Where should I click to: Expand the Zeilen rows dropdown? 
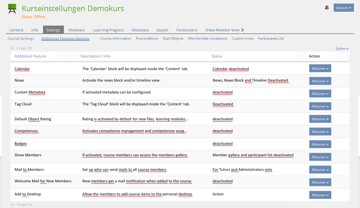[342, 49]
